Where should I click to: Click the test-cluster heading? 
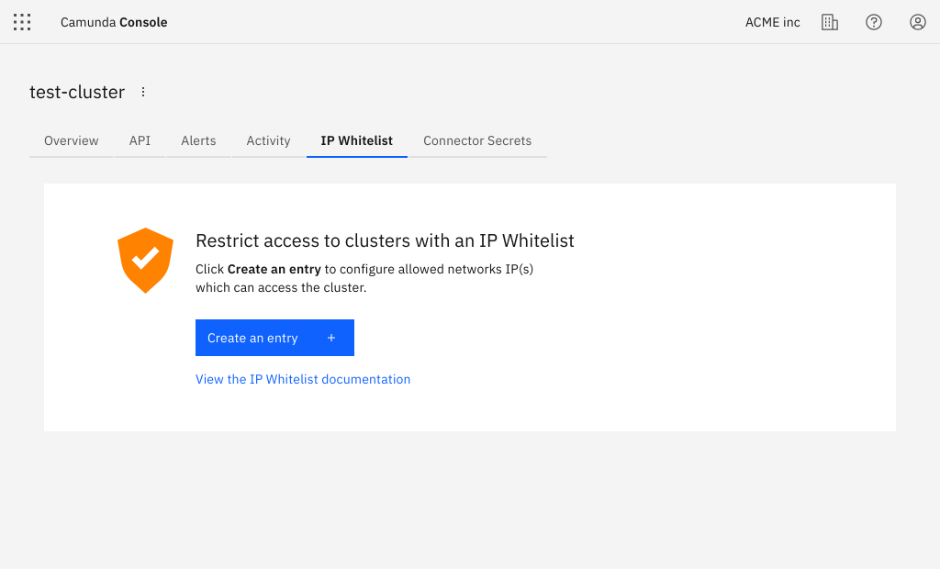pyautogui.click(x=77, y=92)
